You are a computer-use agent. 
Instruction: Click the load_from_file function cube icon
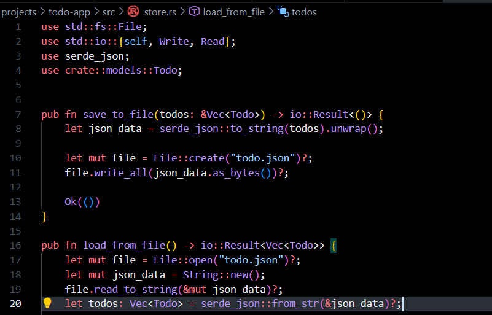point(194,11)
